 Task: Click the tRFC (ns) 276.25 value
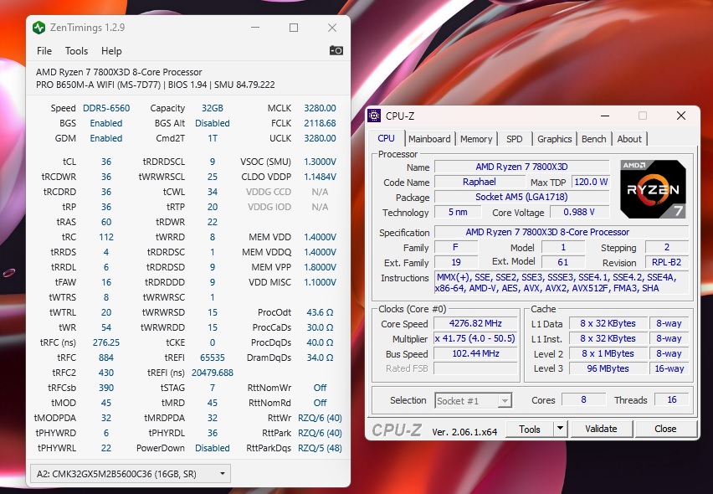click(106, 342)
